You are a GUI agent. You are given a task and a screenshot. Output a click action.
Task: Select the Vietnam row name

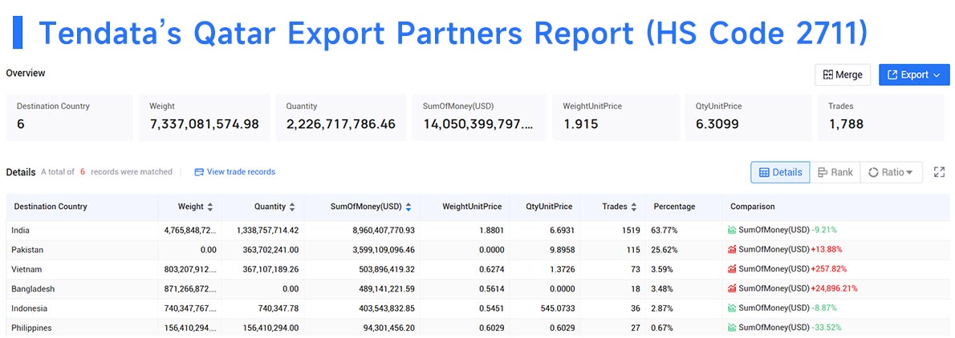(26, 269)
